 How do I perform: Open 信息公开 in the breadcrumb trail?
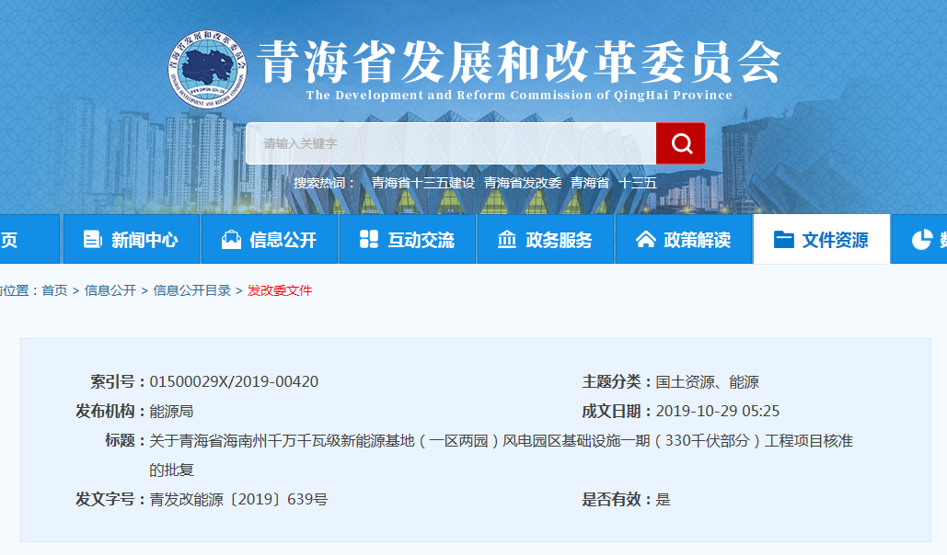110,290
